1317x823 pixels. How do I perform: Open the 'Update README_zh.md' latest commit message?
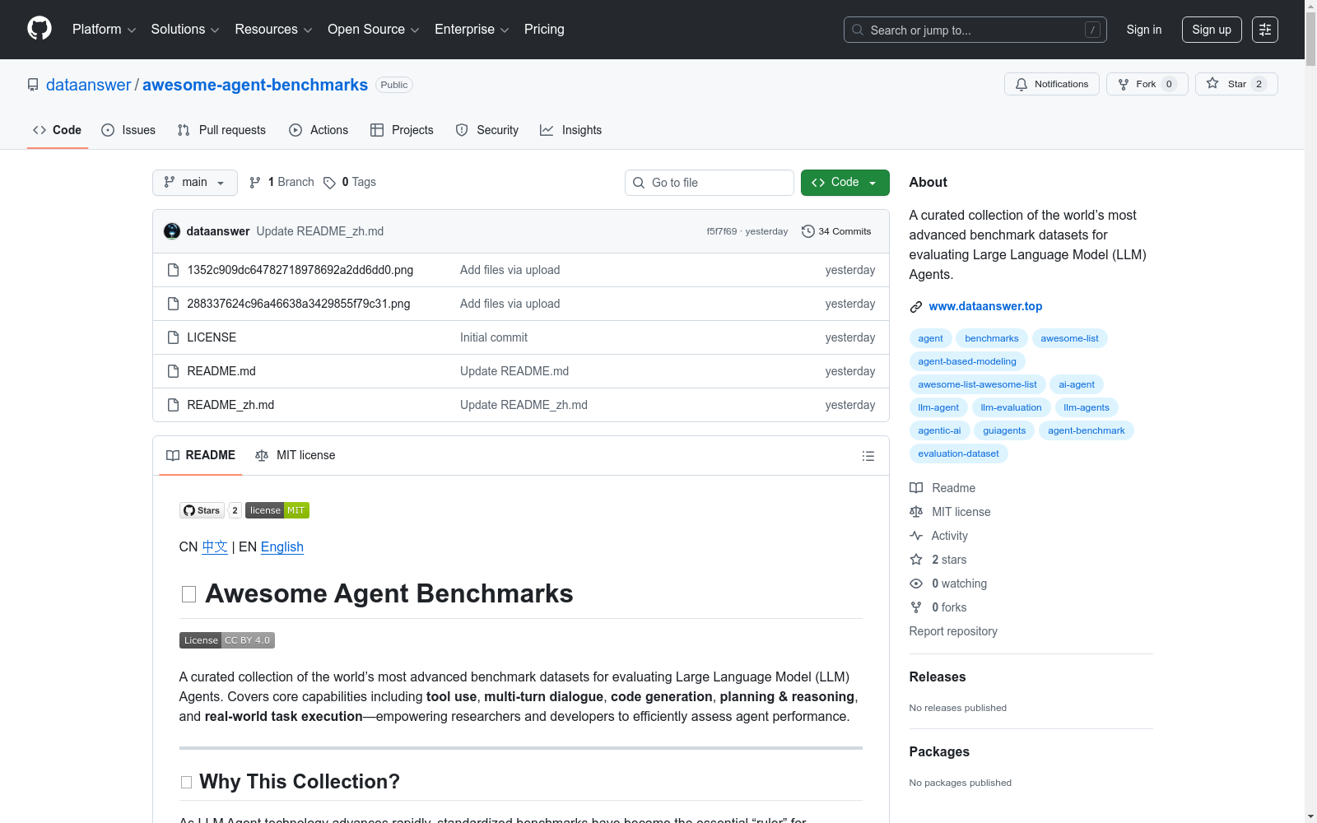tap(320, 231)
